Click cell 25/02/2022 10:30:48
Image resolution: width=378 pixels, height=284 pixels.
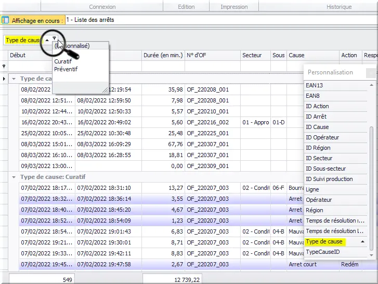108,133
